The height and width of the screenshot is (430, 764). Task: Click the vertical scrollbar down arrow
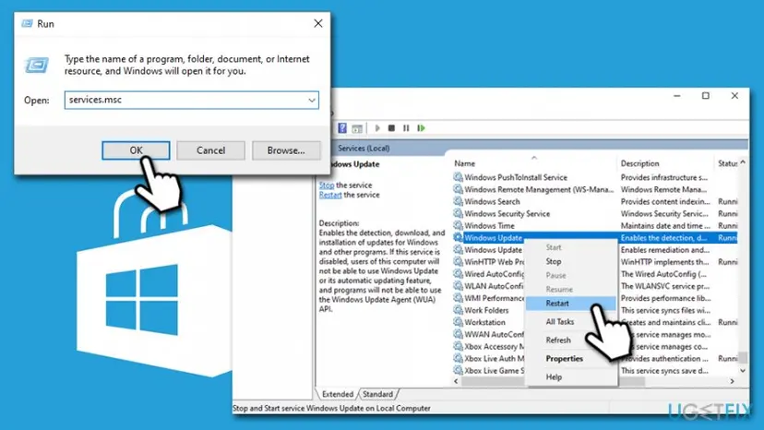click(x=743, y=371)
